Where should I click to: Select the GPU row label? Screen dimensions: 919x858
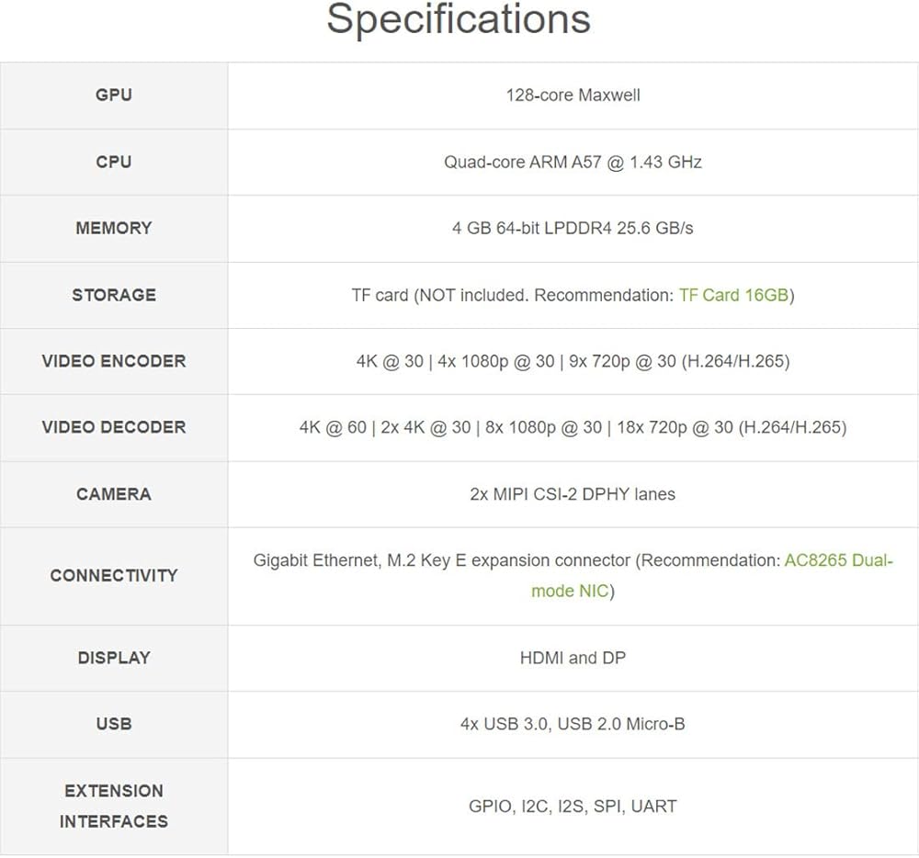(x=114, y=95)
